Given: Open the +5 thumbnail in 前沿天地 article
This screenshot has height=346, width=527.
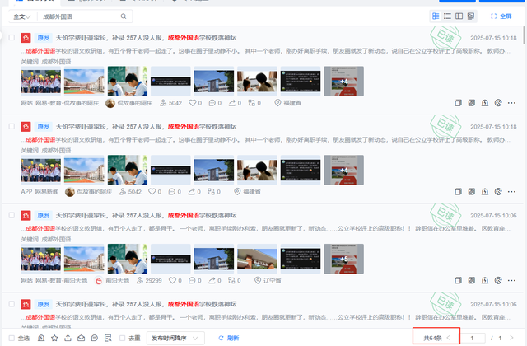Looking at the screenshot, I should point(344,259).
